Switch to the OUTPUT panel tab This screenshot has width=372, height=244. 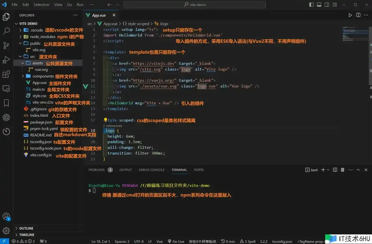coord(126,170)
